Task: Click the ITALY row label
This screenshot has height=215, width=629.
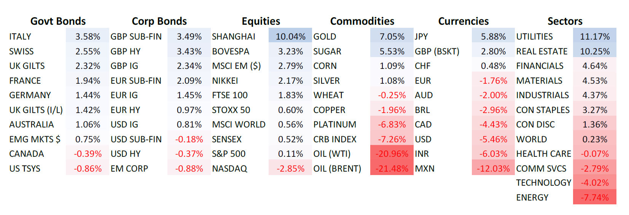Action: 20,37
